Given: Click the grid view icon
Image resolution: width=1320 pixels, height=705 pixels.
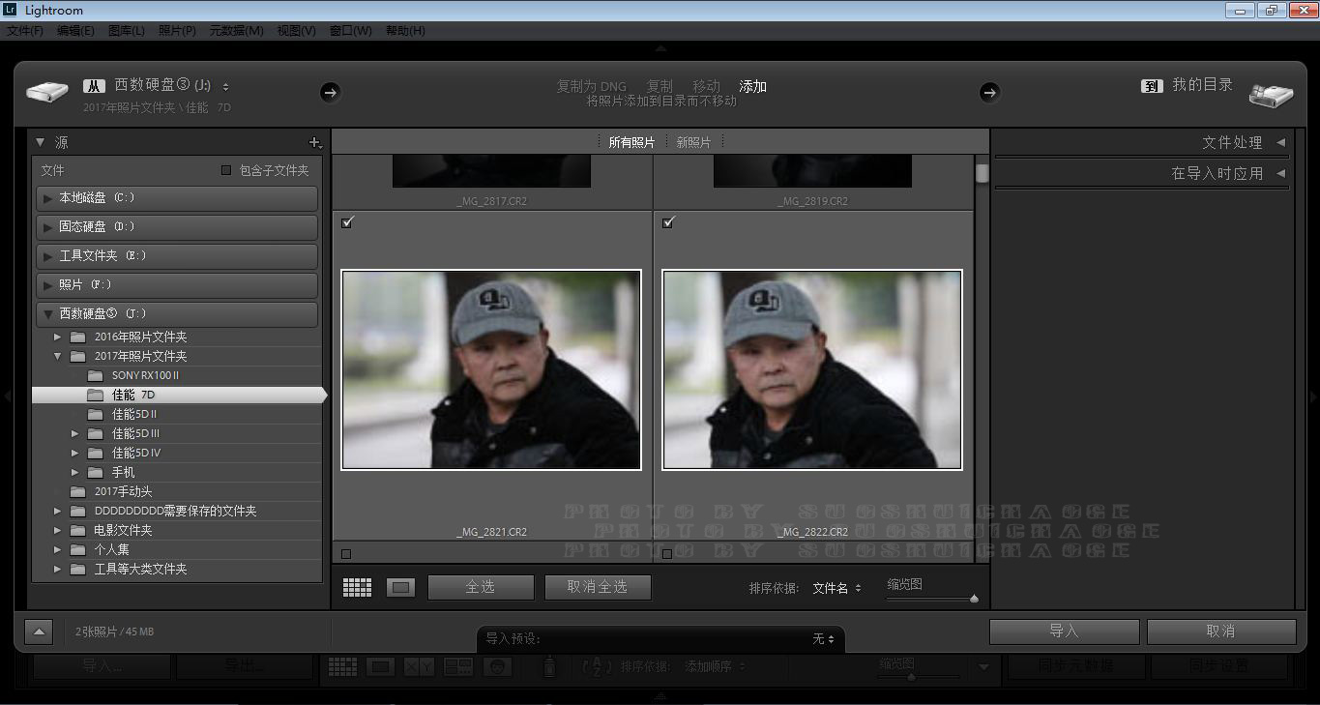Looking at the screenshot, I should point(357,587).
